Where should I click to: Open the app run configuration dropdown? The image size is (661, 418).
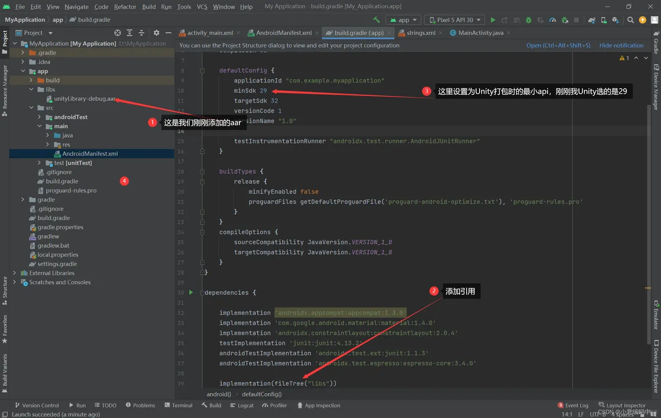[404, 20]
